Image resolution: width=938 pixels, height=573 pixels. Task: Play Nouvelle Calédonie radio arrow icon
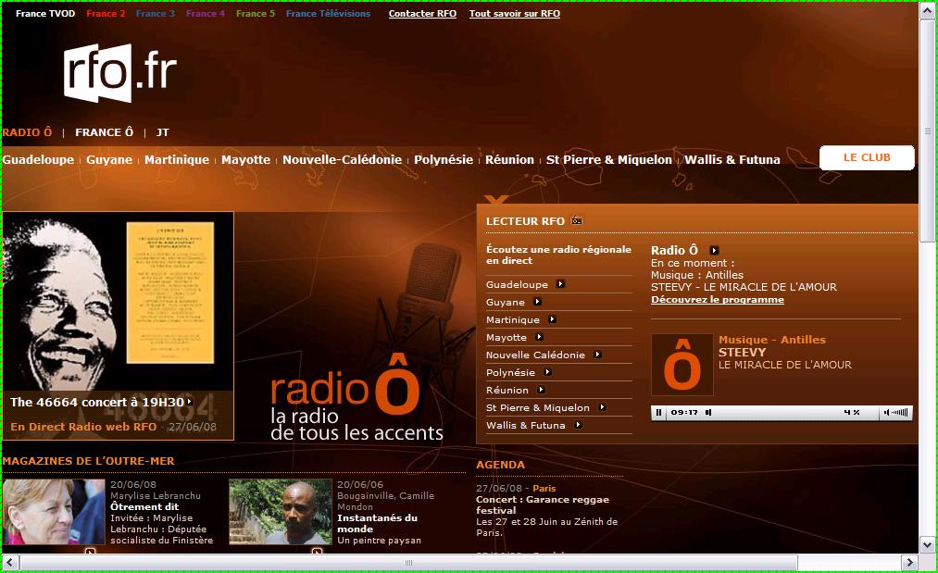pos(597,355)
